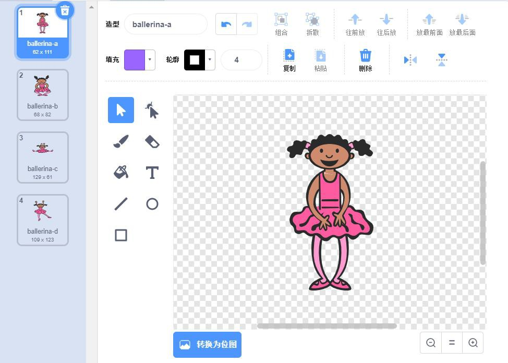508x363 pixels.
Task: Click the ballerina drawing on canvas
Action: pyautogui.click(x=330, y=212)
